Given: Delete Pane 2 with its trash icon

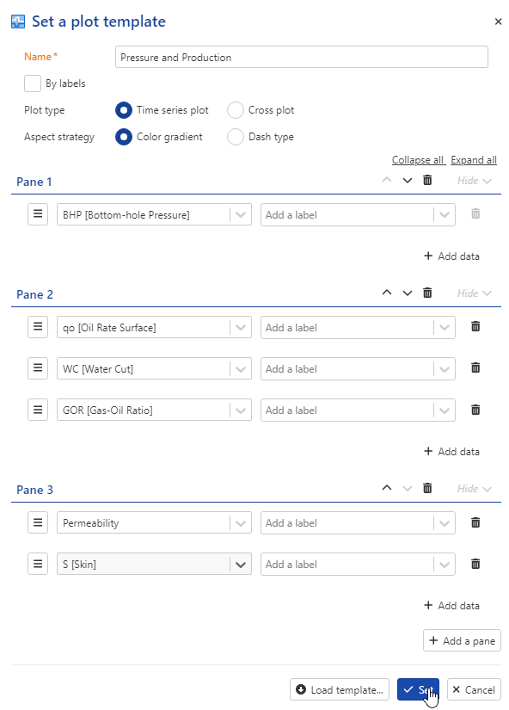Looking at the screenshot, I should (x=427, y=293).
